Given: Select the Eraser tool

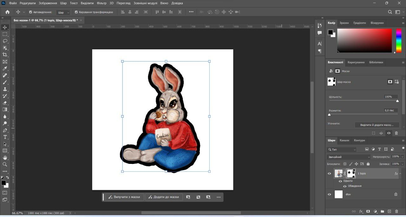Looking at the screenshot, I should pos(5,103).
